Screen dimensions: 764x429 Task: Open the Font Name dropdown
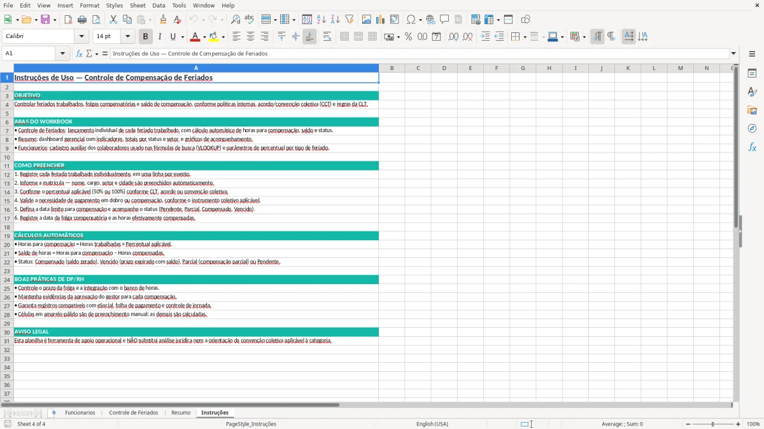tap(81, 37)
